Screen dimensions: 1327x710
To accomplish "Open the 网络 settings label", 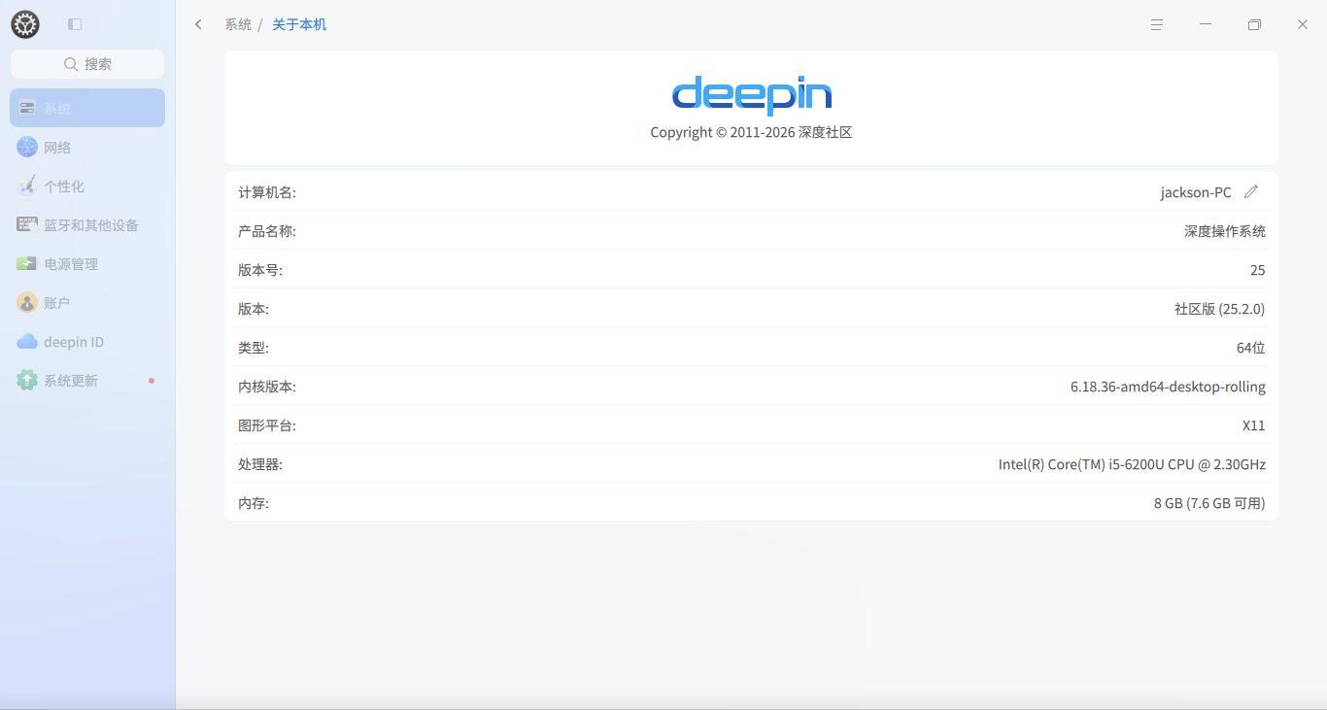I will pos(57,148).
